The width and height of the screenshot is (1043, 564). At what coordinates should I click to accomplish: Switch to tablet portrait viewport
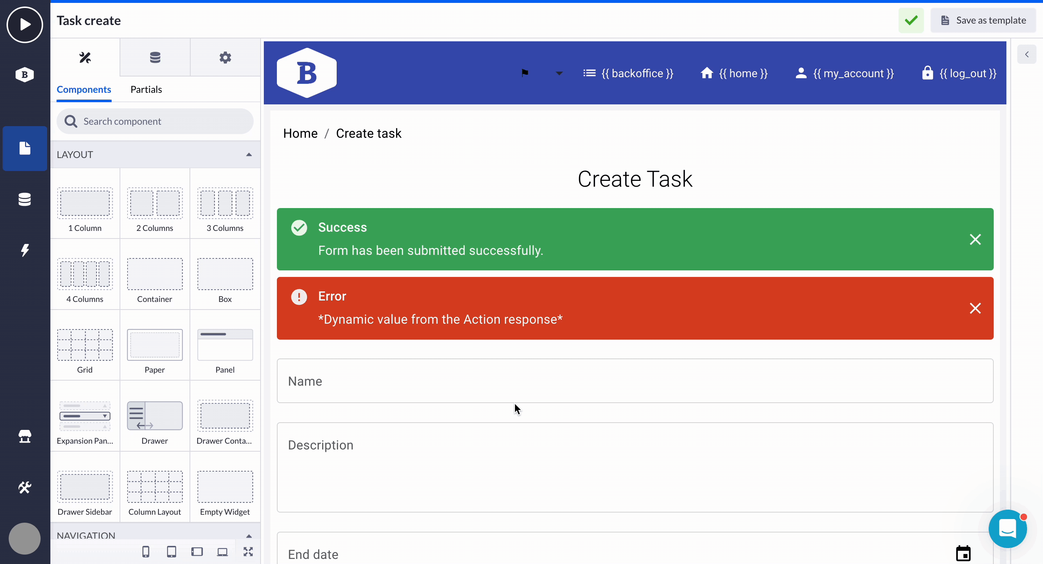point(172,552)
